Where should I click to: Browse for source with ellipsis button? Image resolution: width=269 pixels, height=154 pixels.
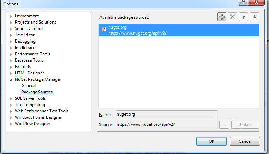coord(224,125)
